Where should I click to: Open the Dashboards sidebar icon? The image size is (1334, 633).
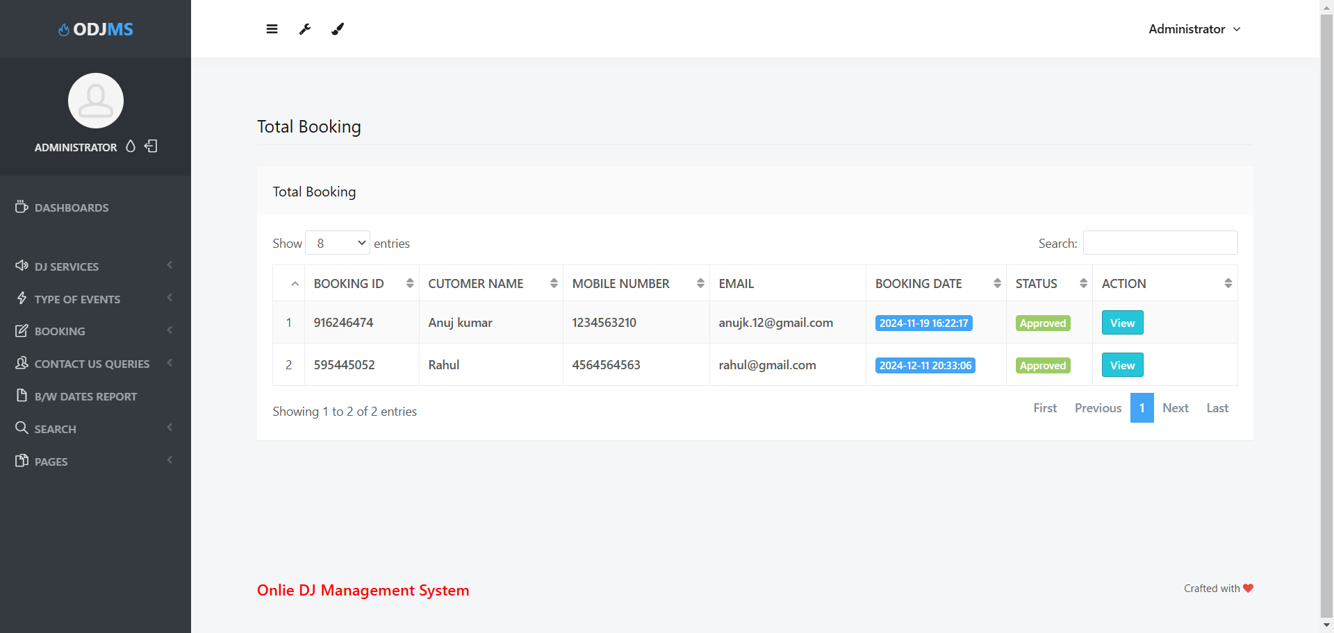click(21, 206)
